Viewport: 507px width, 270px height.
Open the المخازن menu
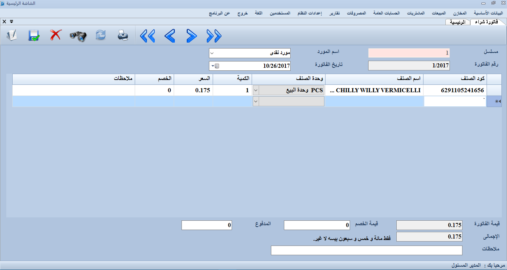[x=460, y=13]
